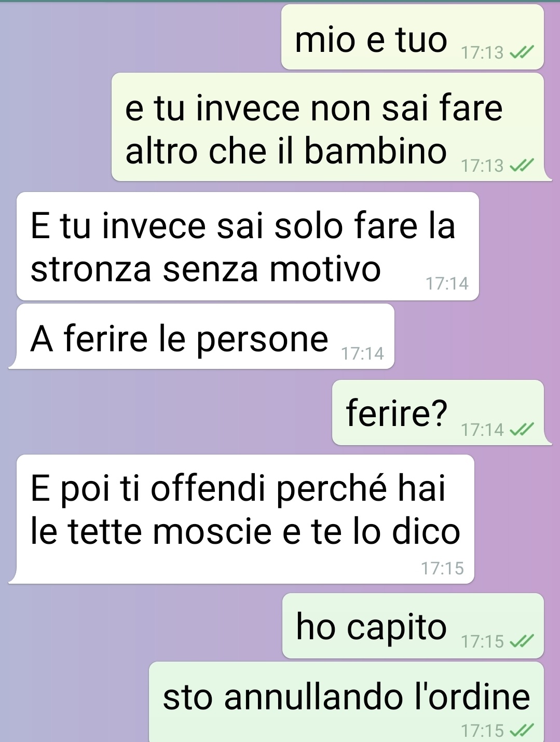The image size is (560, 742).
Task: Tap the 17:14 timestamp on 'senza motivo' message
Action: [x=447, y=283]
